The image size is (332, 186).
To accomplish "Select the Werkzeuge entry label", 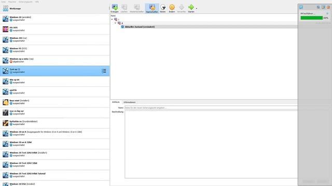I will tap(15, 9).
